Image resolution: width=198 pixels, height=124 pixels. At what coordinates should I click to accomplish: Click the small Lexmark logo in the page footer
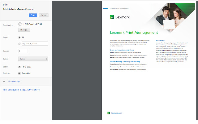[x=108, y=113]
